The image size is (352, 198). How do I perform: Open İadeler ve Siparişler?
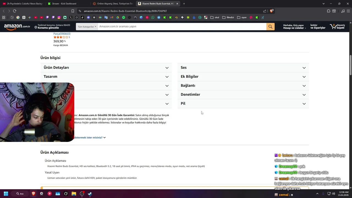[x=318, y=26]
